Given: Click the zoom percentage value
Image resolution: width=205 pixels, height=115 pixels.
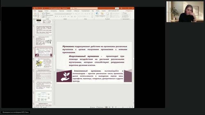Looking at the screenshot, I should pos(130,107).
